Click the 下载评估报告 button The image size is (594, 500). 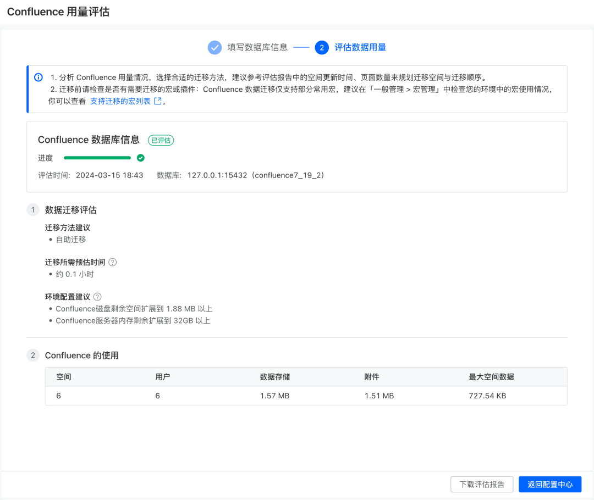482,484
